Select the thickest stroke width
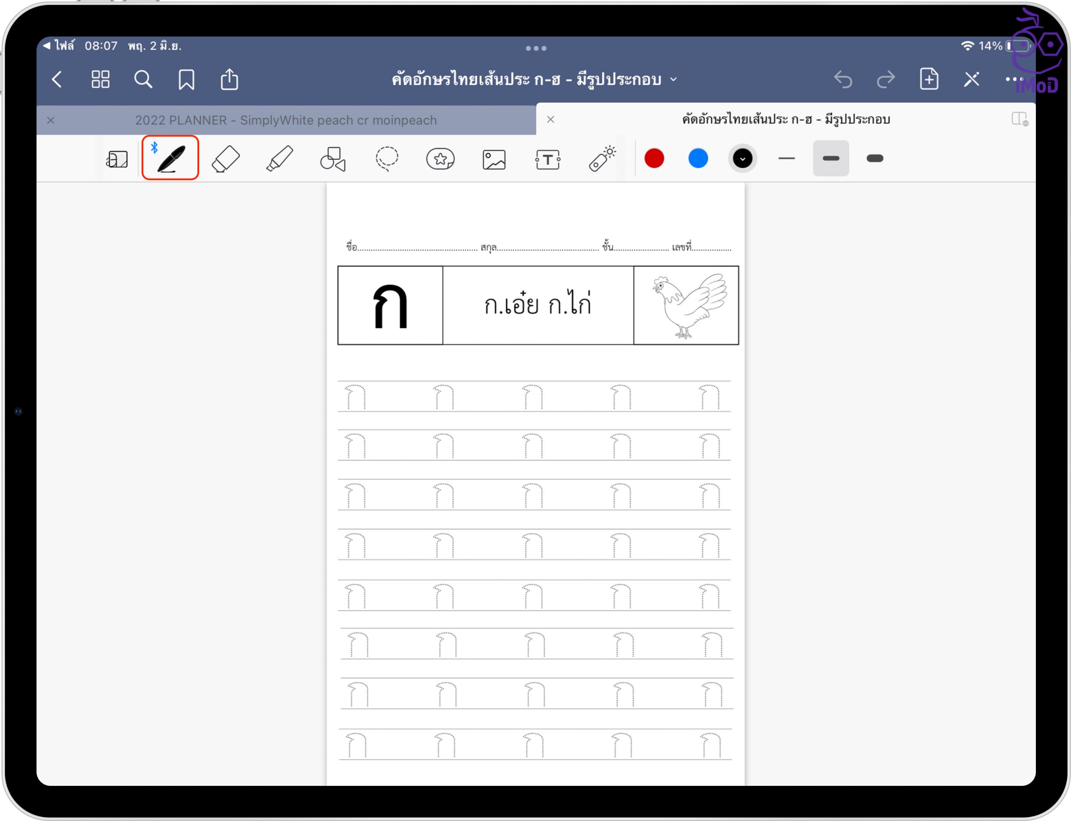This screenshot has height=821, width=1071. (875, 158)
